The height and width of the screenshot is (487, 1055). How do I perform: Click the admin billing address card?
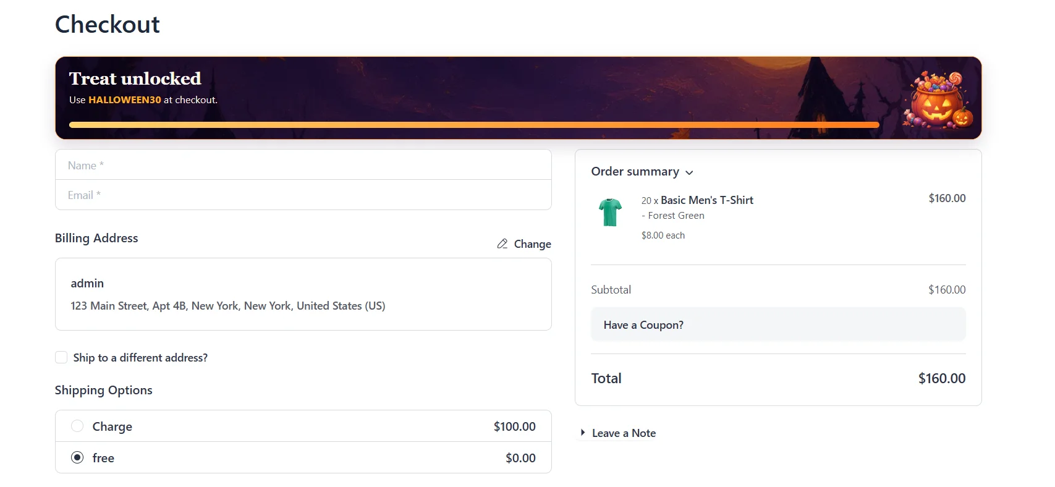(x=303, y=294)
